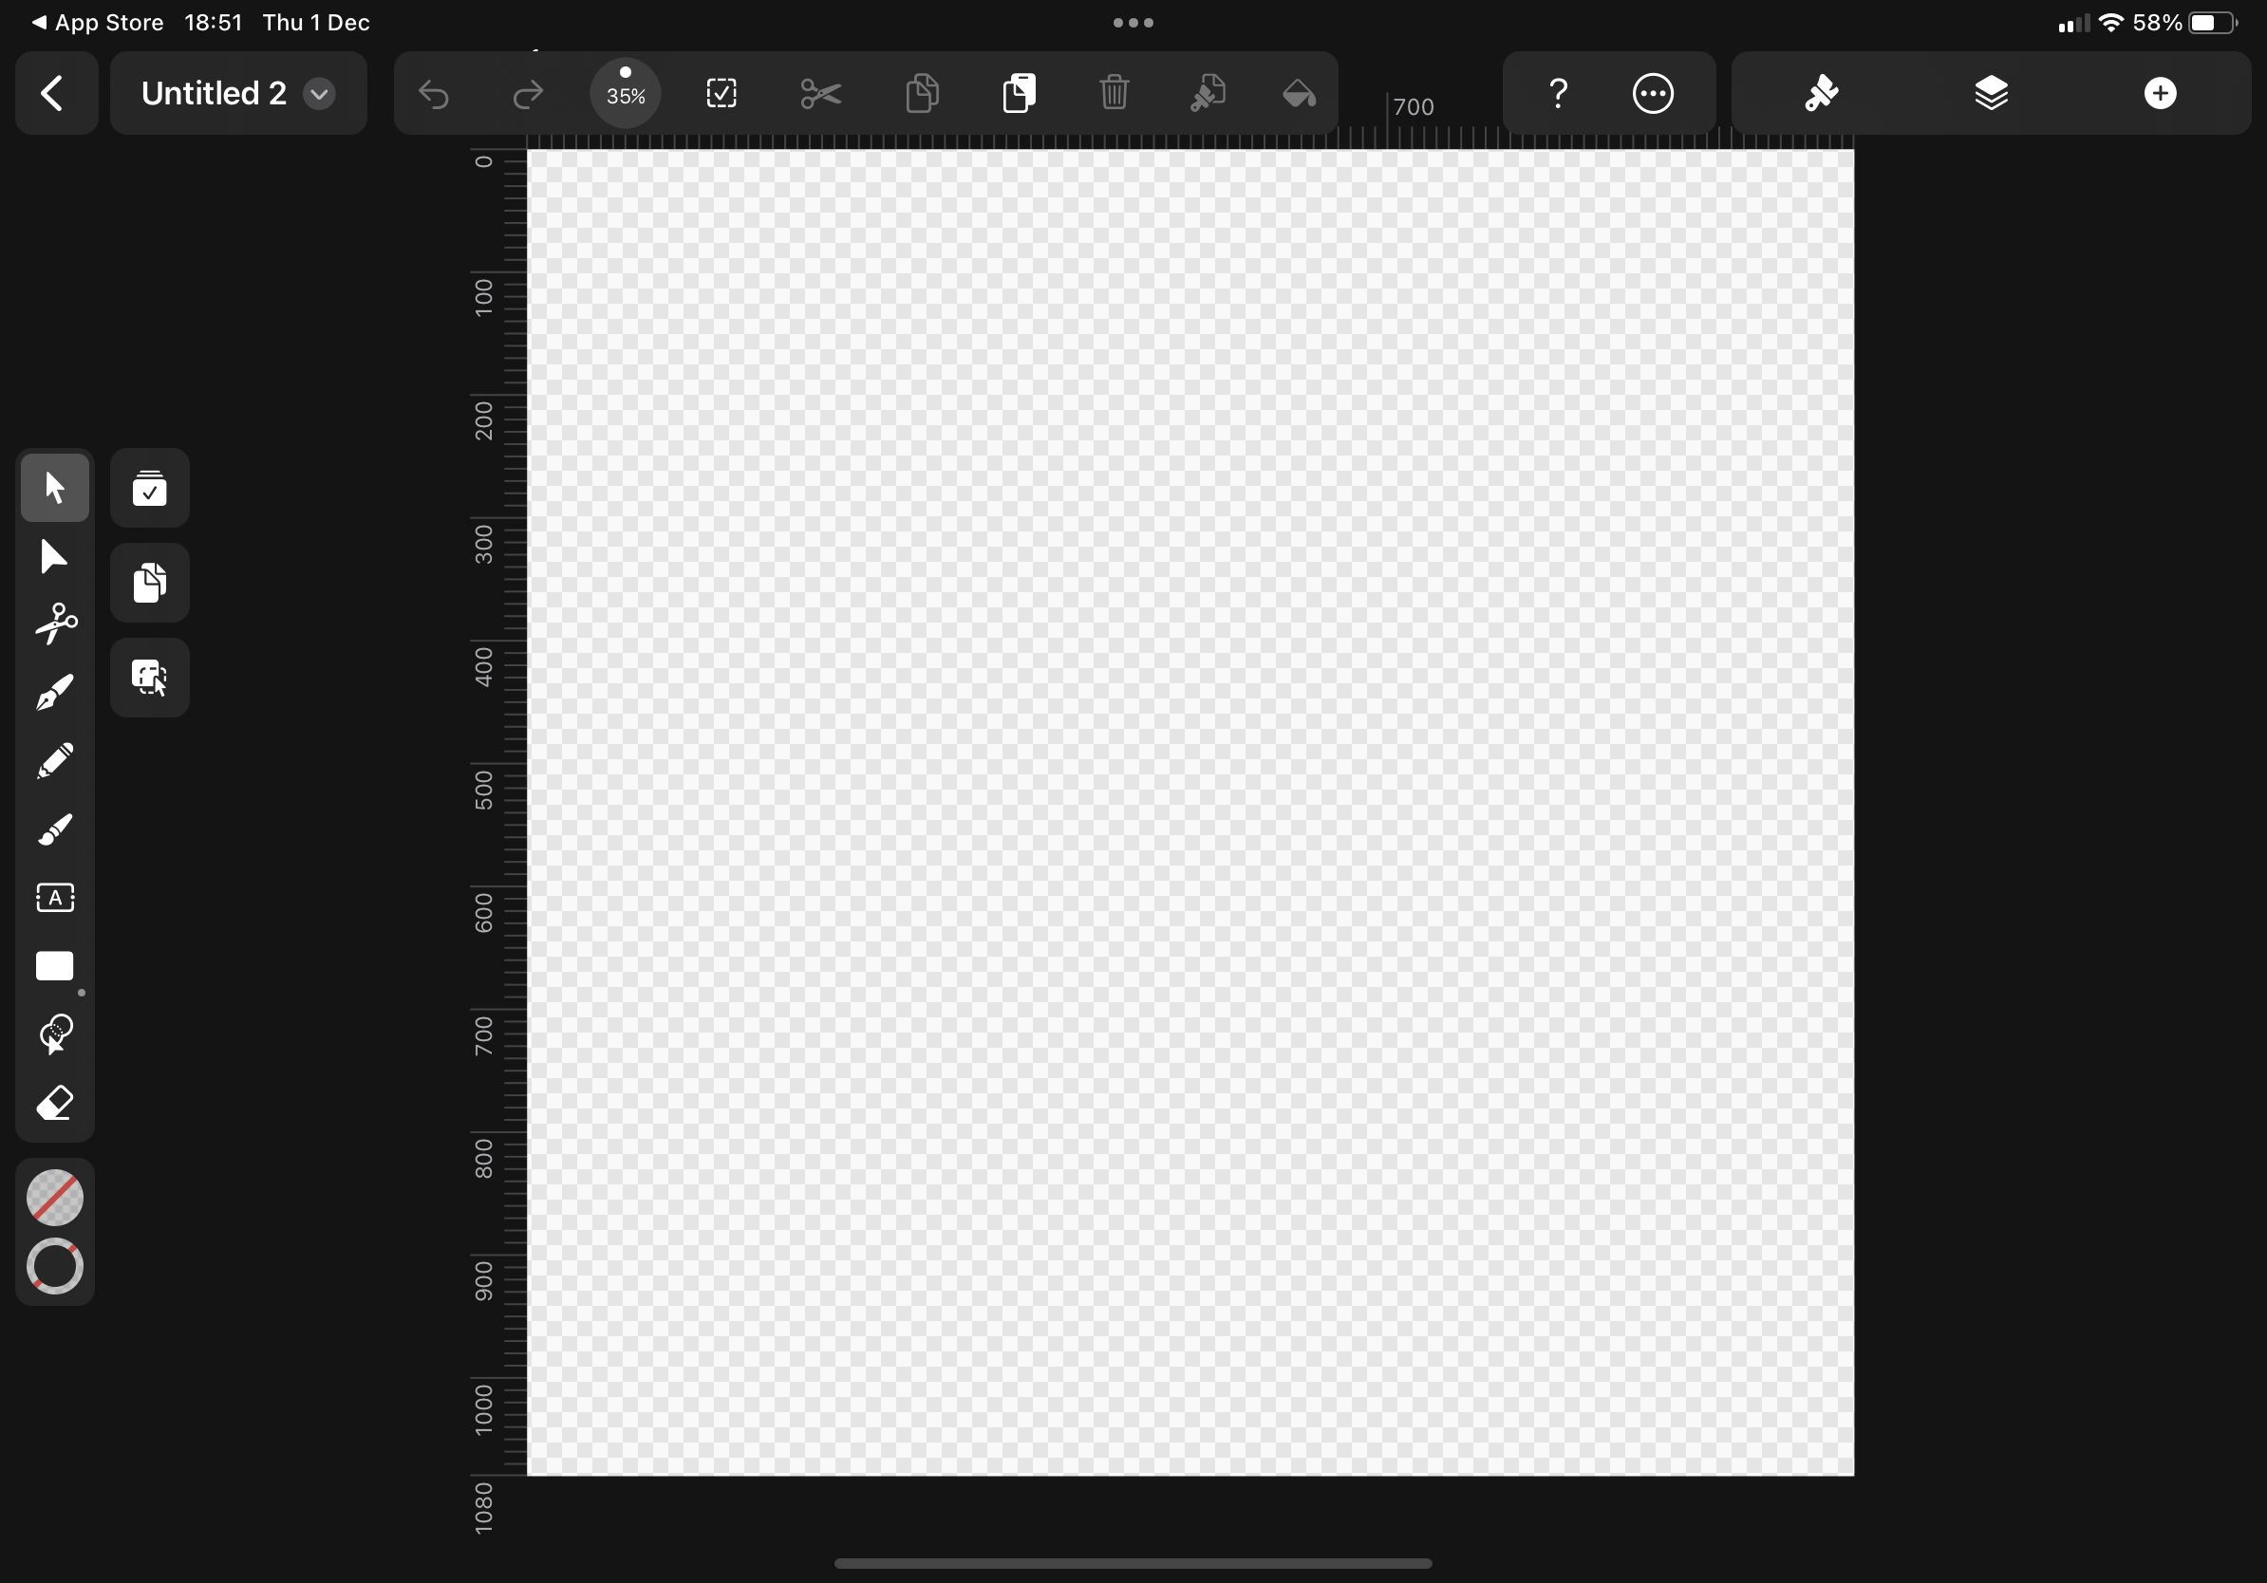Open the Stroke color ring swatch
The height and width of the screenshot is (1583, 2267).
(x=55, y=1266)
